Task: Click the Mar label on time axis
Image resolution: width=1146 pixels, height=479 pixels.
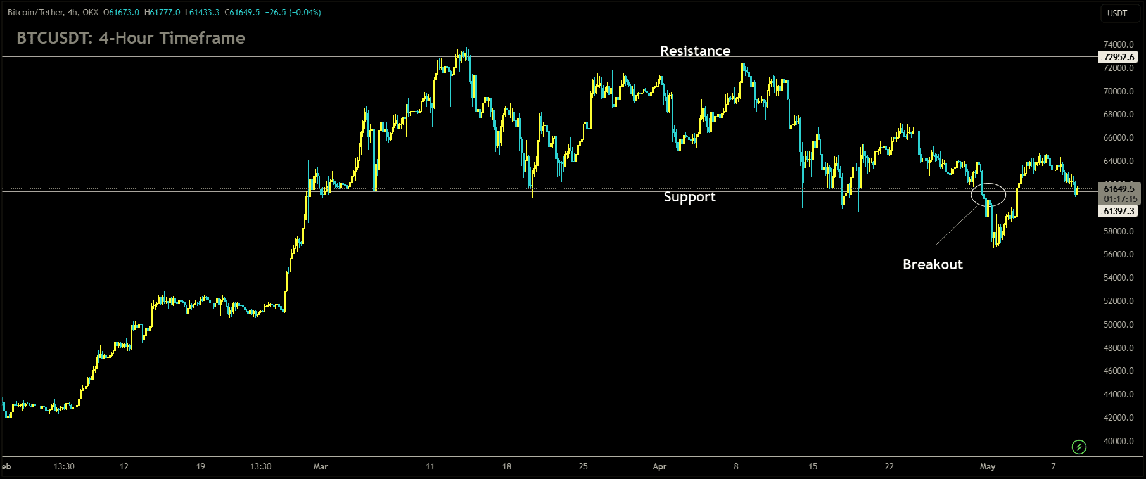Action: 321,467
